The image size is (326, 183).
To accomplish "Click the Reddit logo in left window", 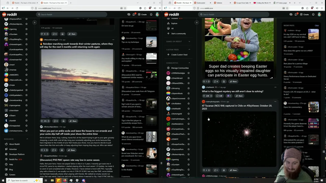I will pos(9,14).
